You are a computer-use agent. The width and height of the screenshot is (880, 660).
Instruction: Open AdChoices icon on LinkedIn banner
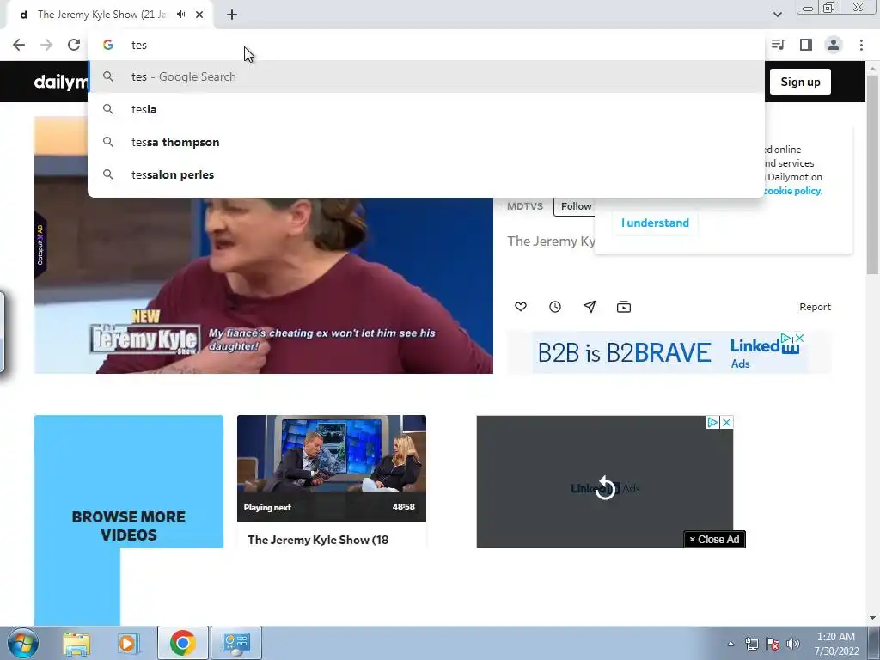coord(787,338)
